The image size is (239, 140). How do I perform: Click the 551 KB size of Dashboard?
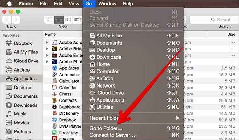click(x=228, y=107)
